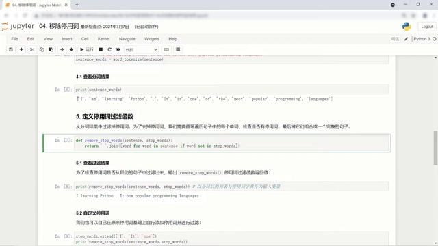438x246 pixels.
Task: Close the Jupyter Notebook browser tab
Action: [66, 5]
